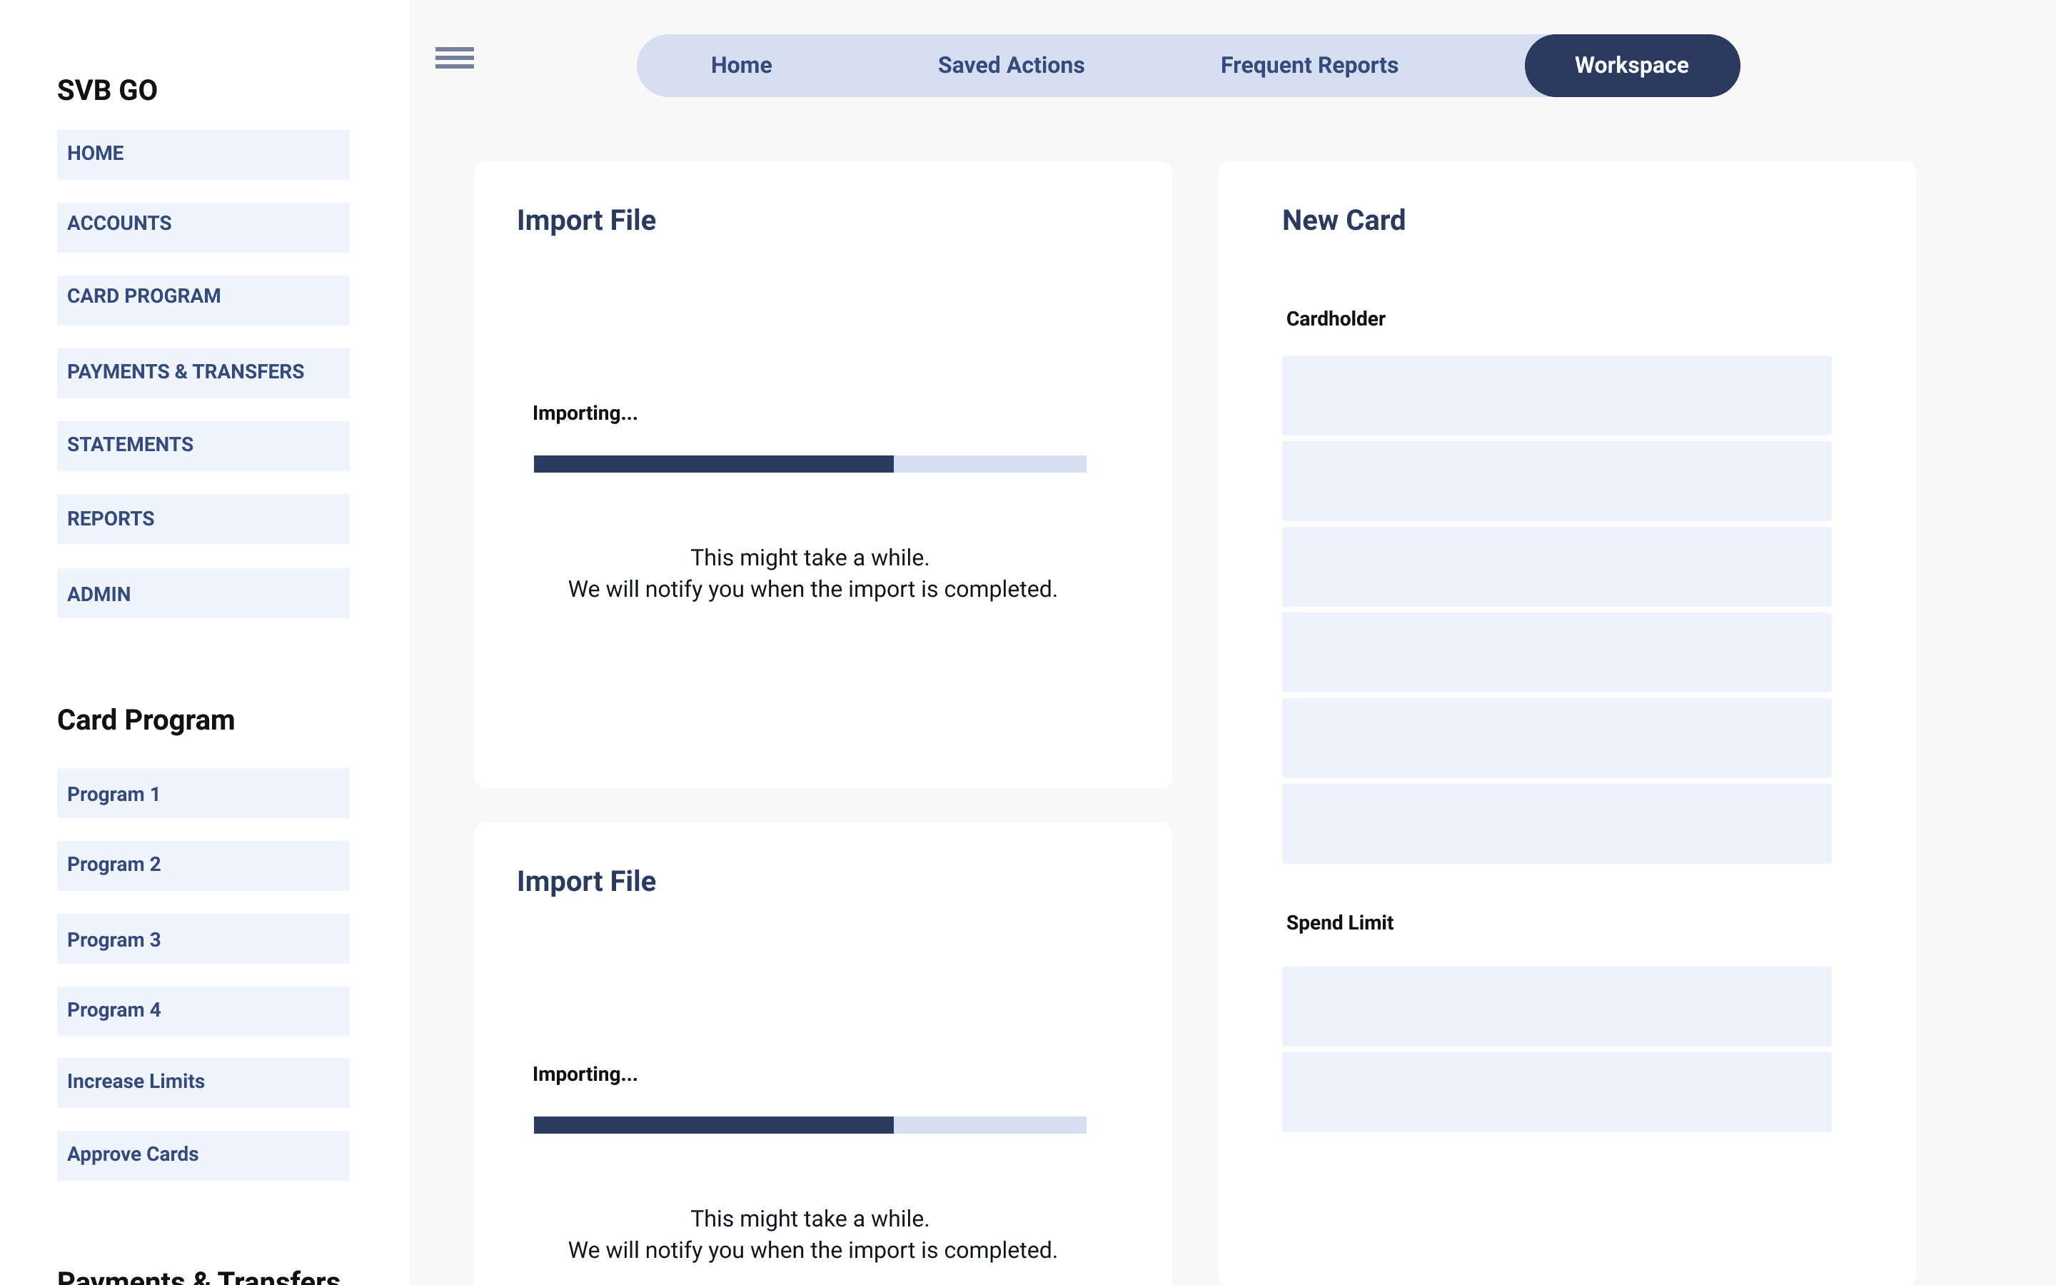2056x1285 pixels.
Task: Open the ACCOUNTS section
Action: (202, 226)
